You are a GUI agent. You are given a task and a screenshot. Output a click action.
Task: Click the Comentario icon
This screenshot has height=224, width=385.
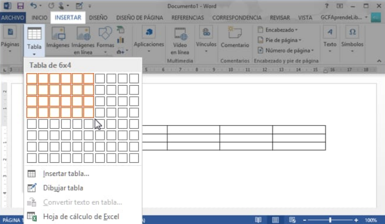point(235,34)
